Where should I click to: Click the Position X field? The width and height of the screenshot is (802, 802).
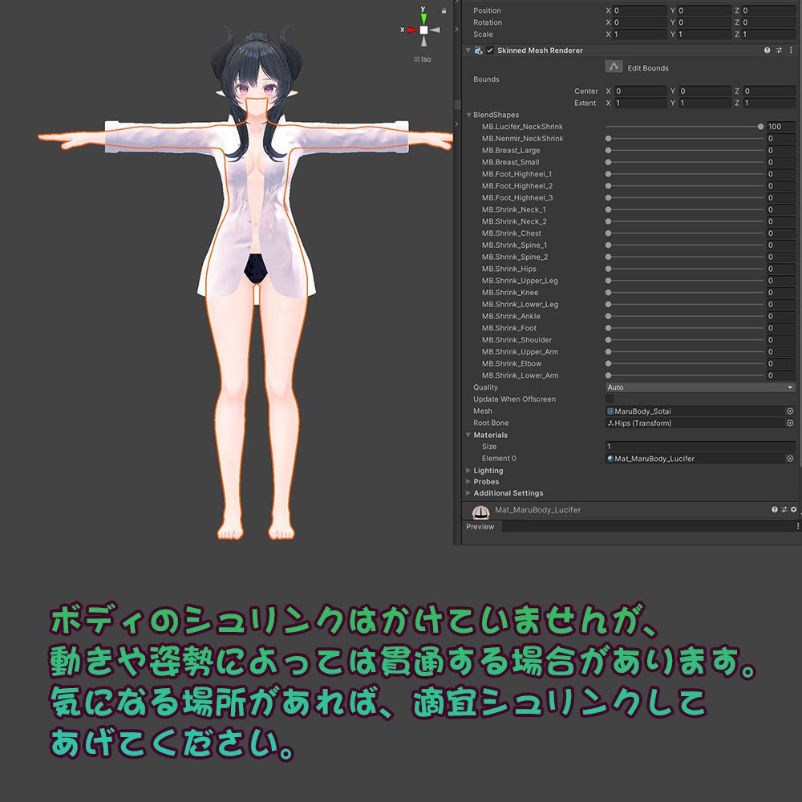pos(640,10)
